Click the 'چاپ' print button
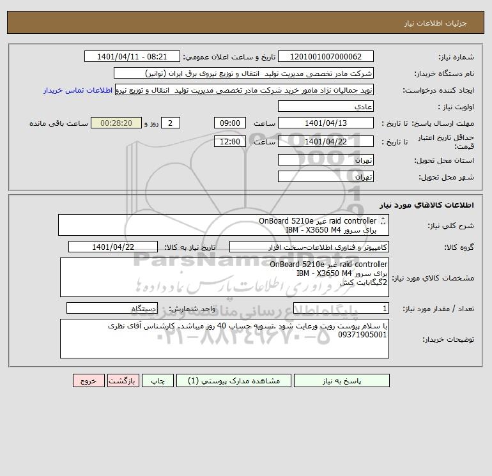 pos(158,381)
